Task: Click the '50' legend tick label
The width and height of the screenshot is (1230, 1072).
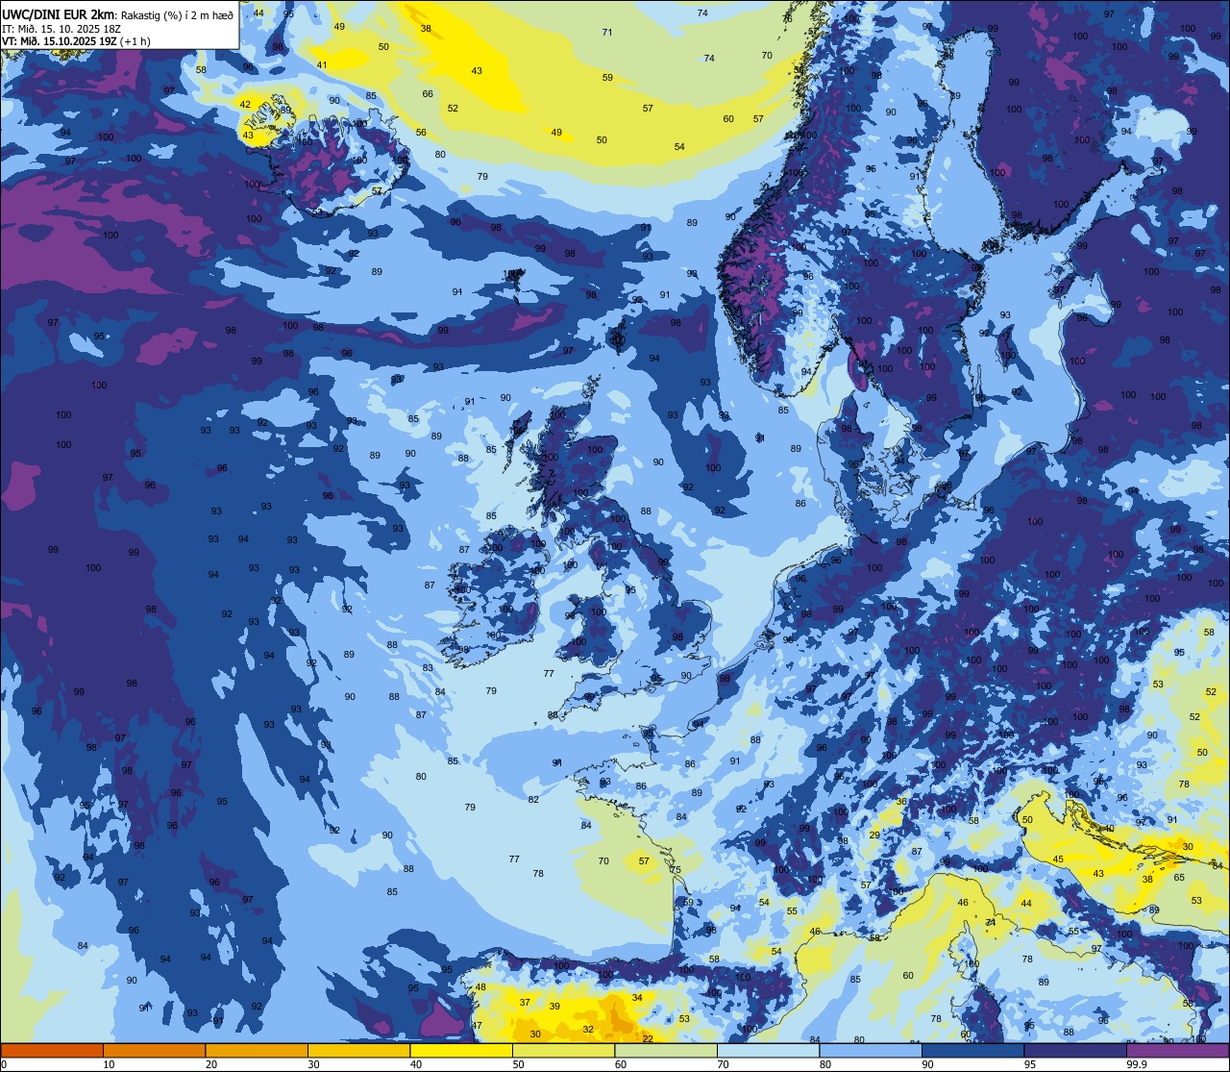Action: [518, 1064]
